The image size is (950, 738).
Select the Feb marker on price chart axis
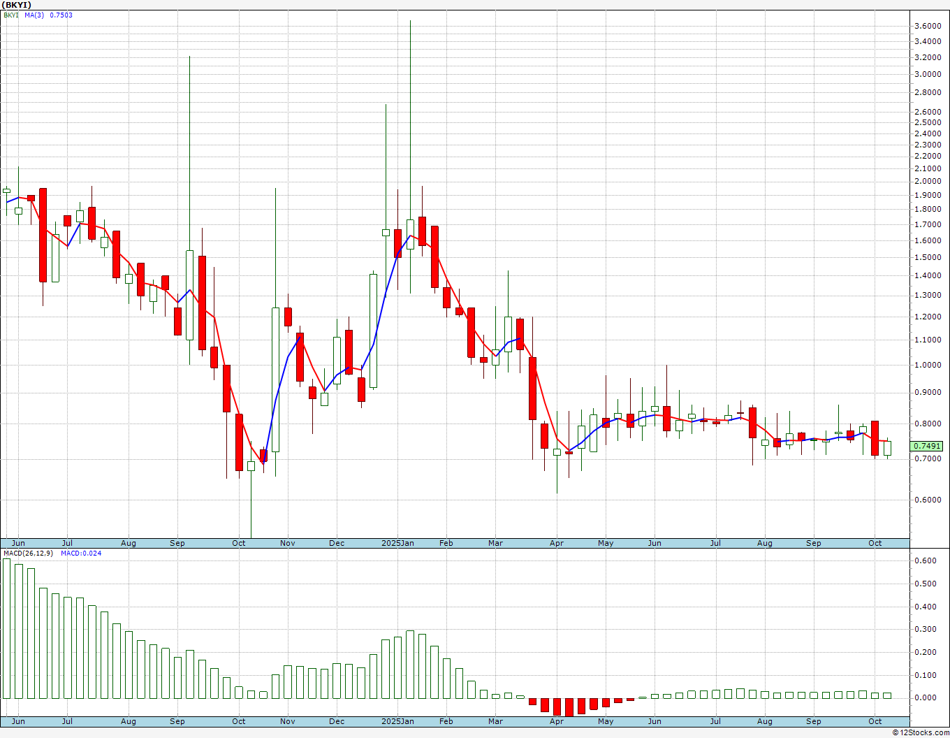tap(446, 543)
